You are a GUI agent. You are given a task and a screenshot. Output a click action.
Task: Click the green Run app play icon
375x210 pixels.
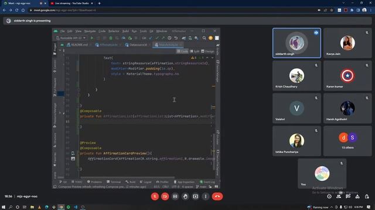coord(92,38)
